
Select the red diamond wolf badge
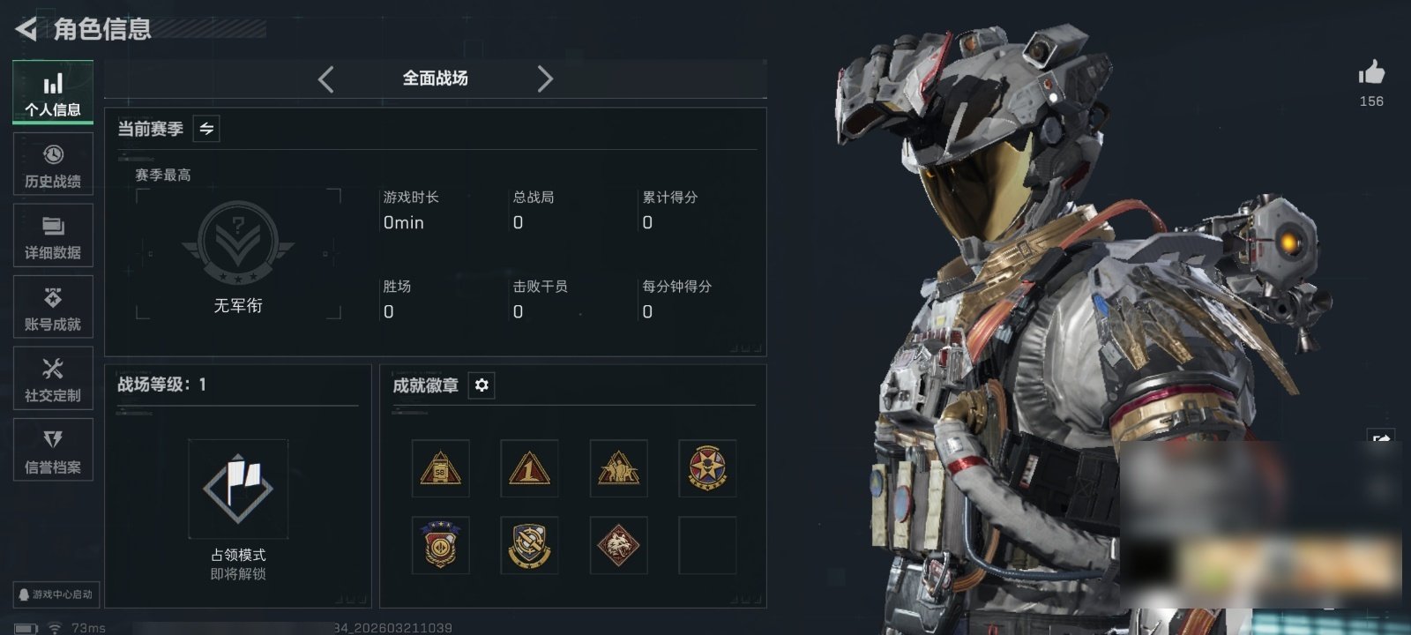[x=618, y=545]
